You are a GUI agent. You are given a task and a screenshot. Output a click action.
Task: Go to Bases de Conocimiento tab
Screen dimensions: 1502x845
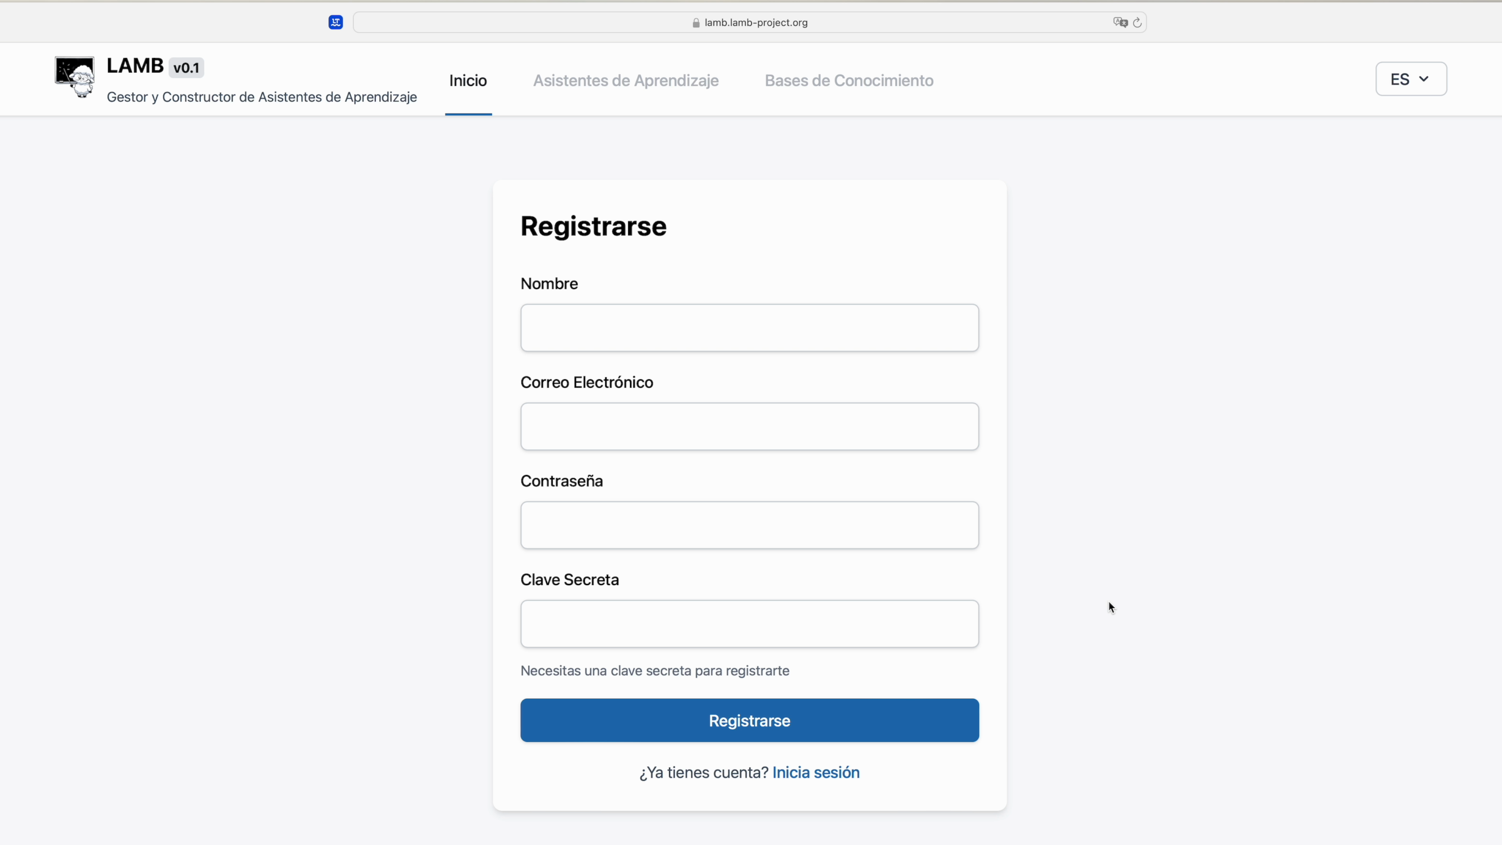849,80
